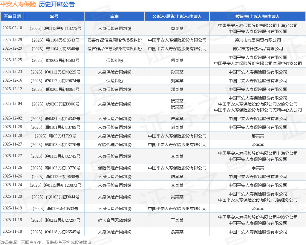Click defendant 德兴市九婺商贸有限公司
Image resolution: width=306 pixels, height=245 pixels.
click(x=258, y=40)
